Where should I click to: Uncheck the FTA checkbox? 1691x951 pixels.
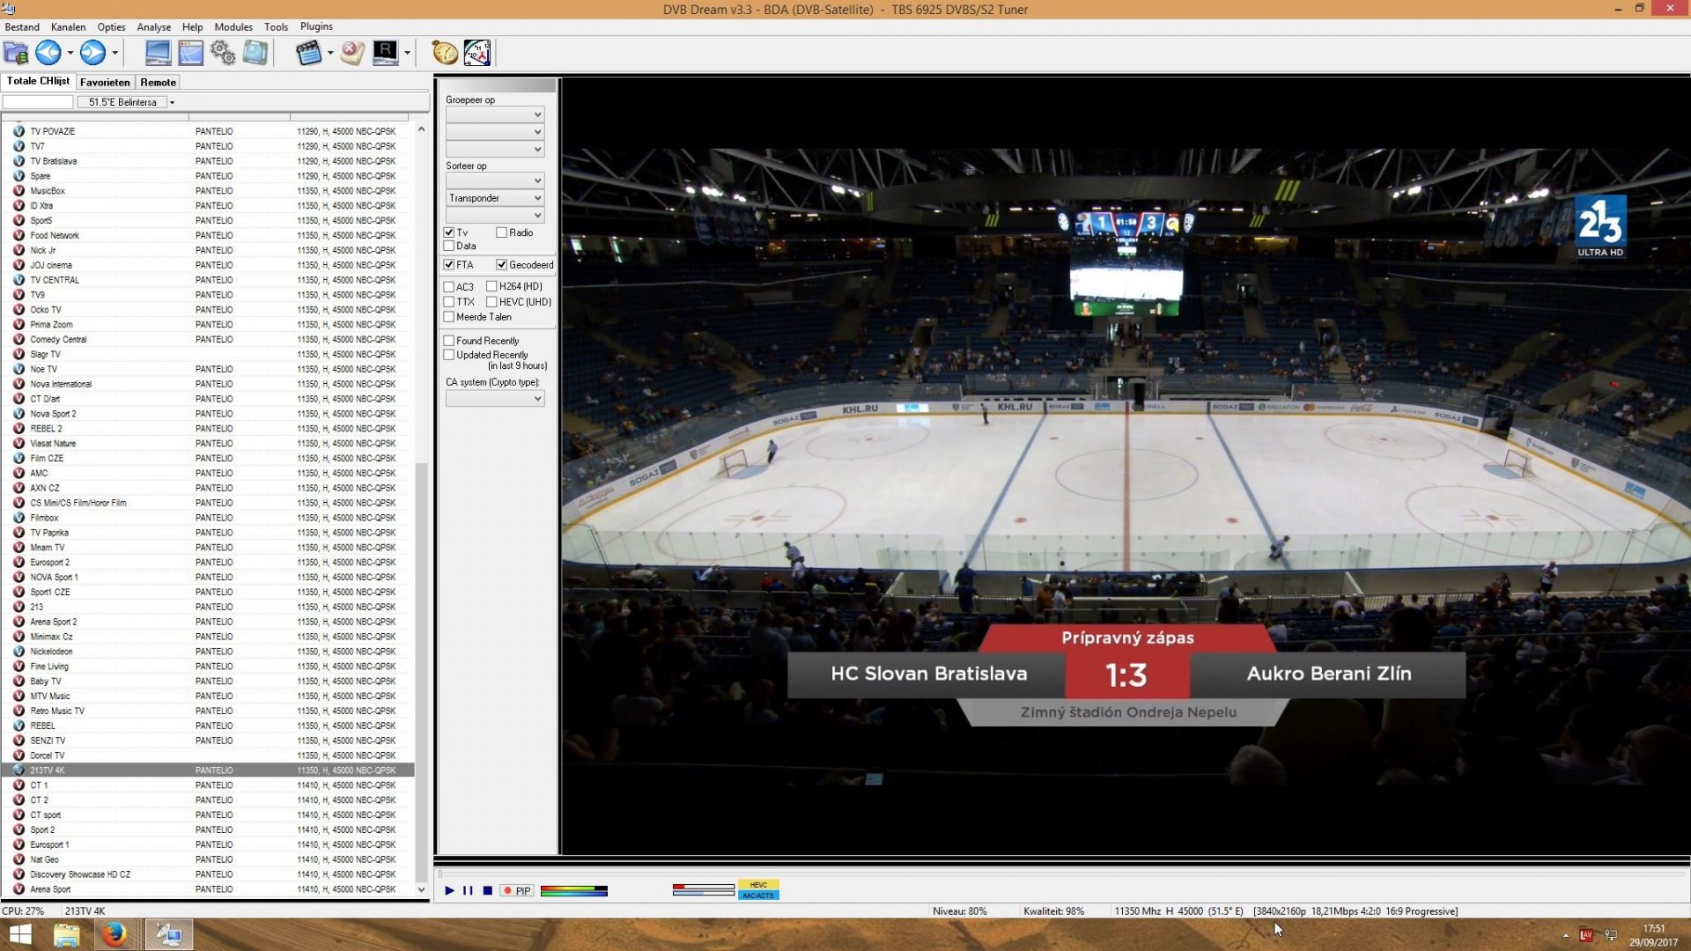448,264
